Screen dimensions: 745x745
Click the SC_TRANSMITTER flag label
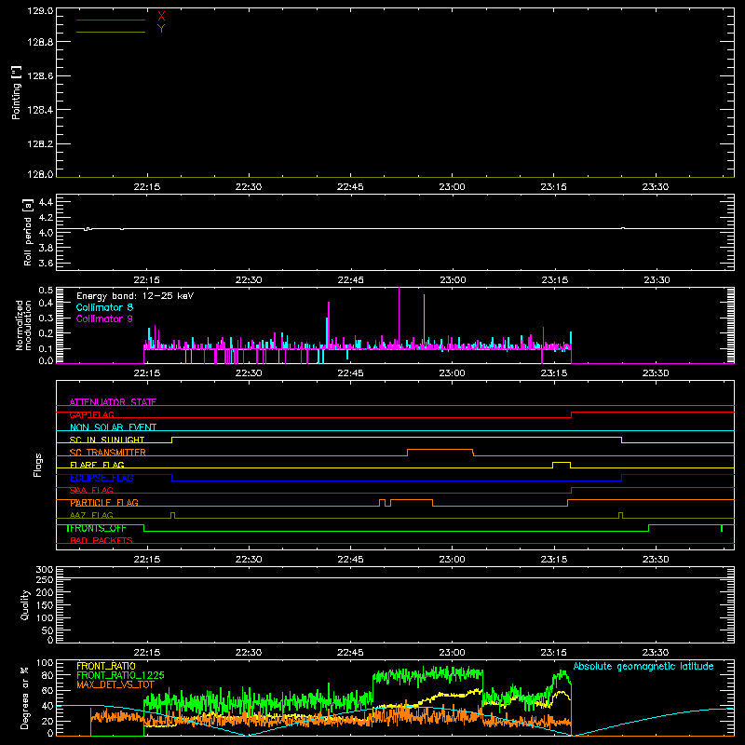point(108,453)
